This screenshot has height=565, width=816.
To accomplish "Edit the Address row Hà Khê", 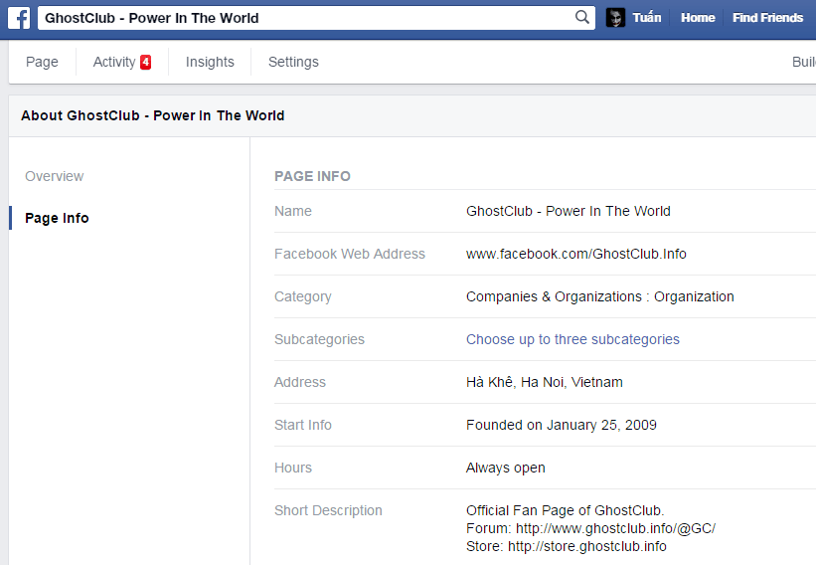I will tap(545, 382).
